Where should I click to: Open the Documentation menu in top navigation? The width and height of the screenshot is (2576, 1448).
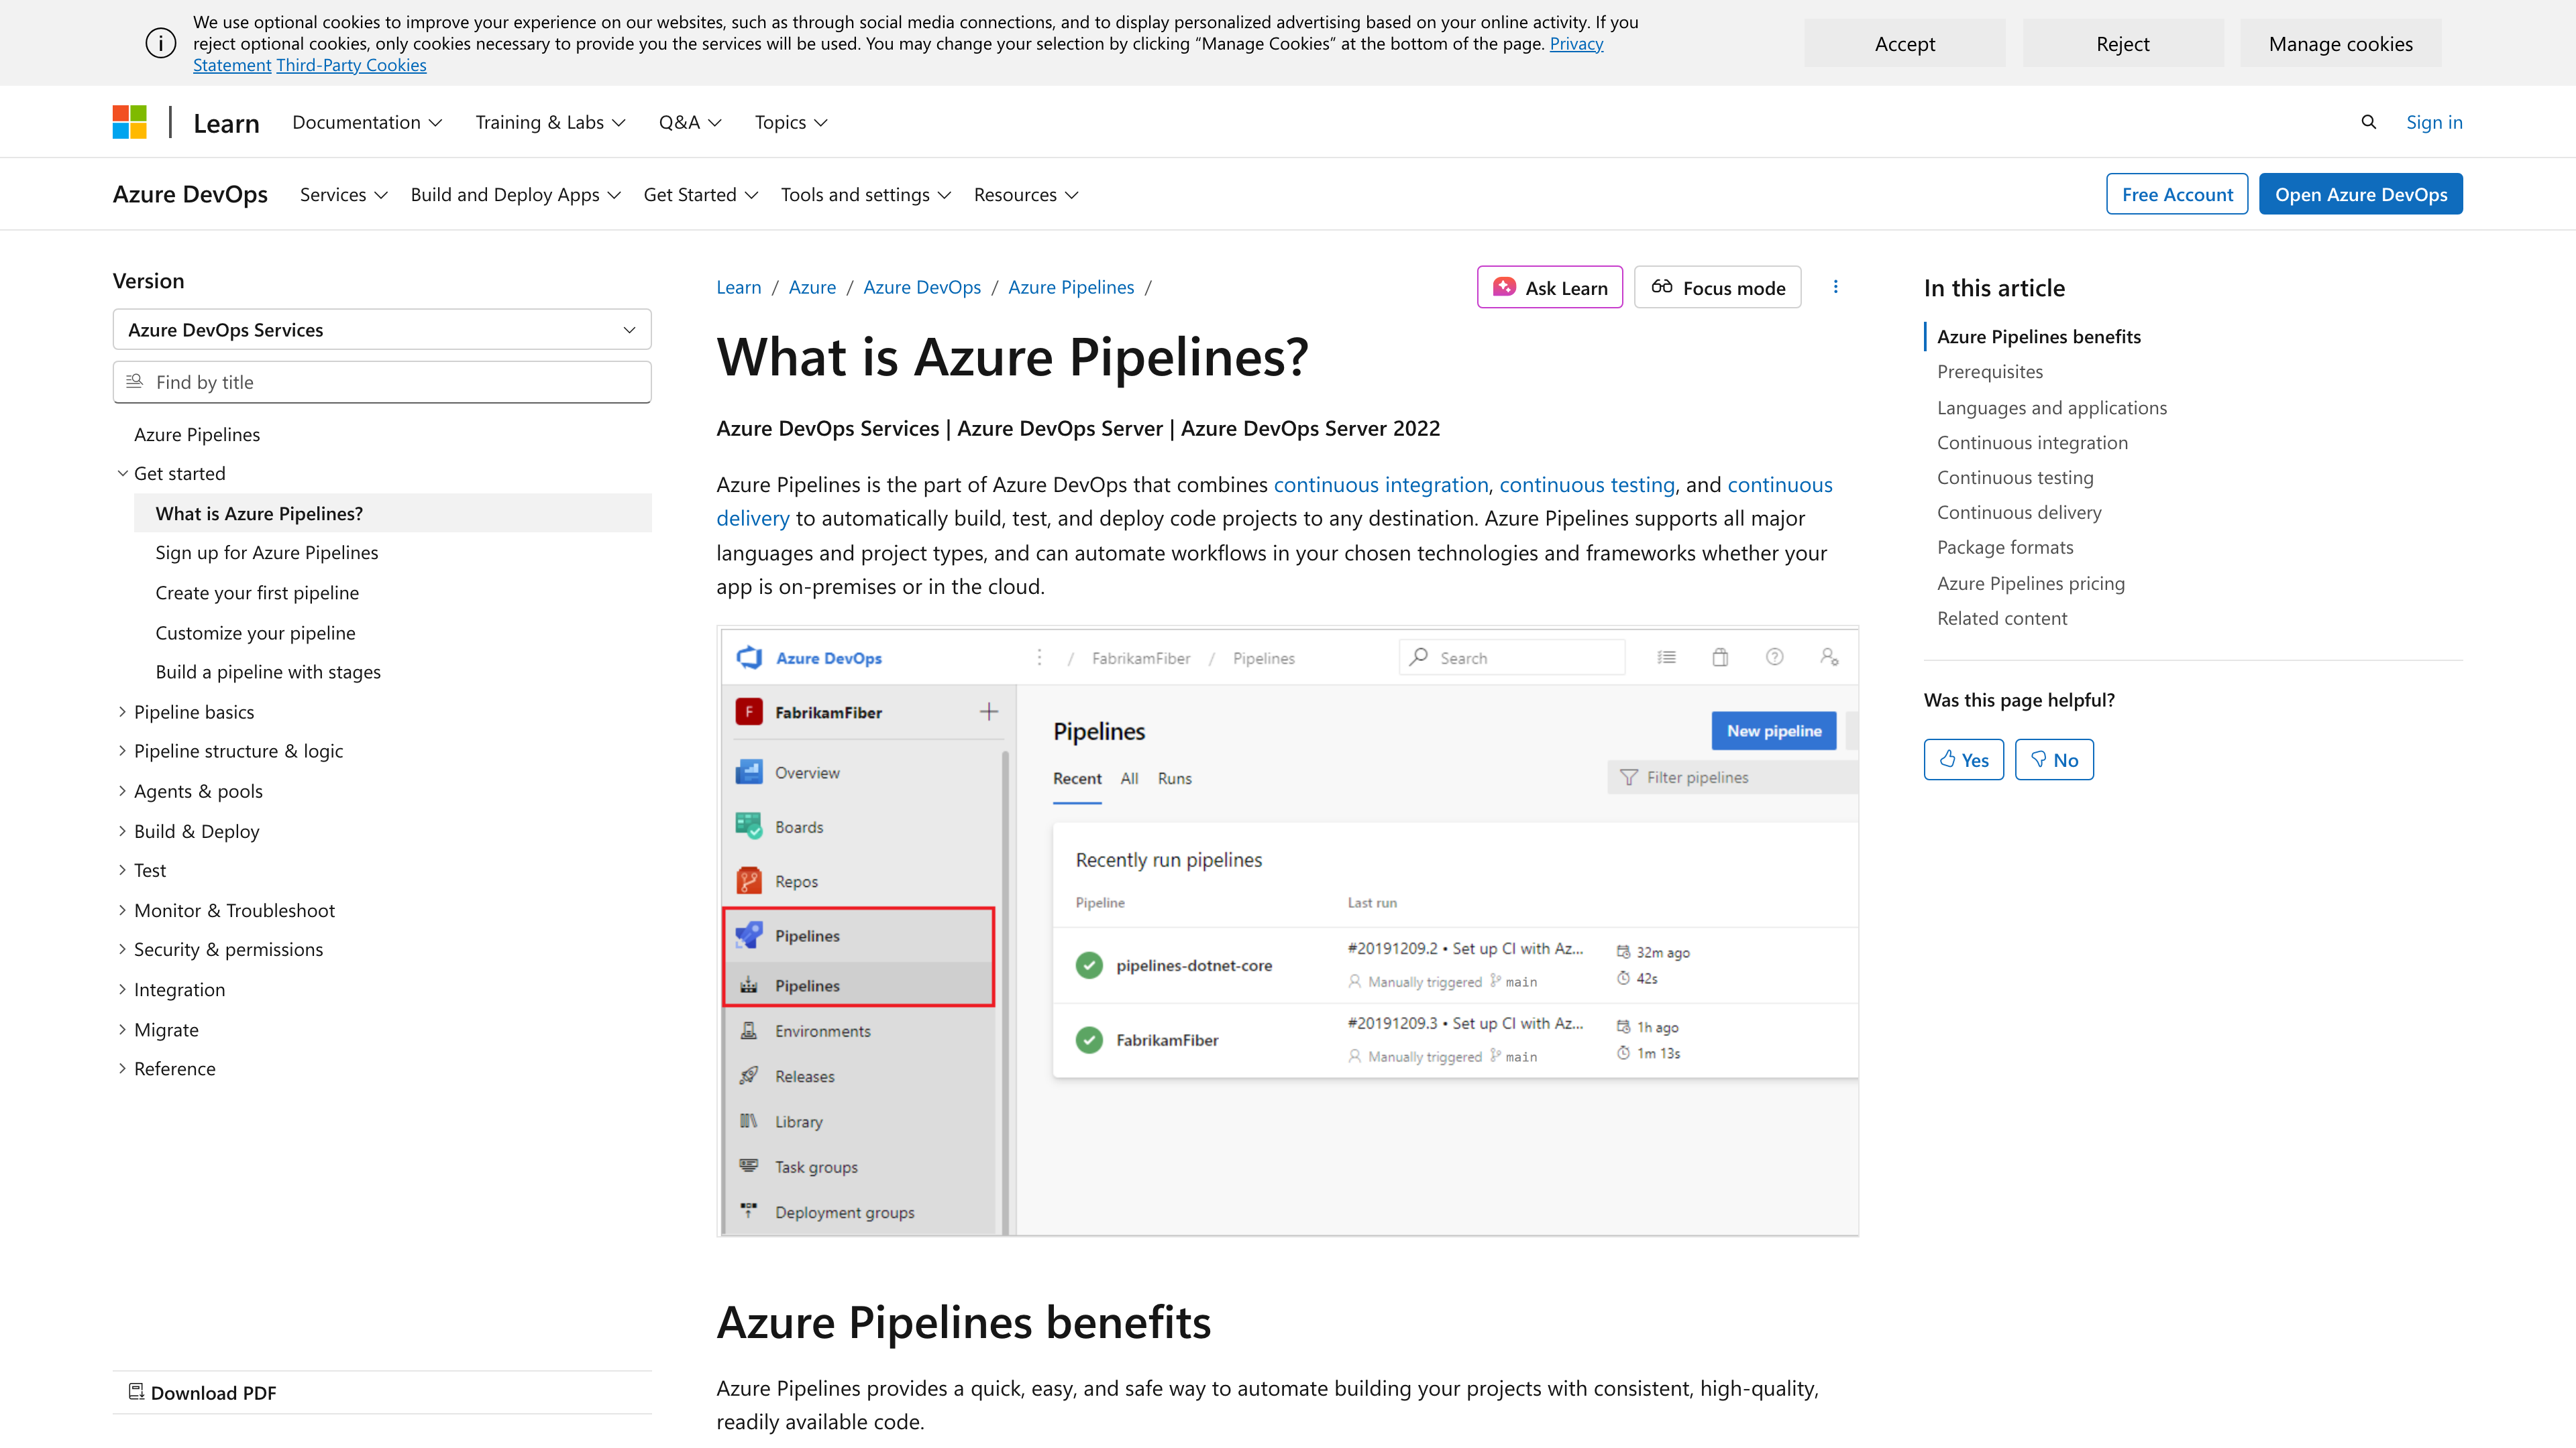tap(366, 122)
